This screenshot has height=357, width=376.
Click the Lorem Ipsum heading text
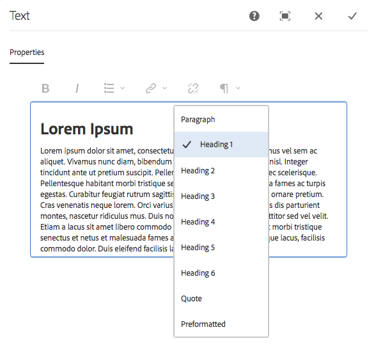pyautogui.click(x=87, y=129)
